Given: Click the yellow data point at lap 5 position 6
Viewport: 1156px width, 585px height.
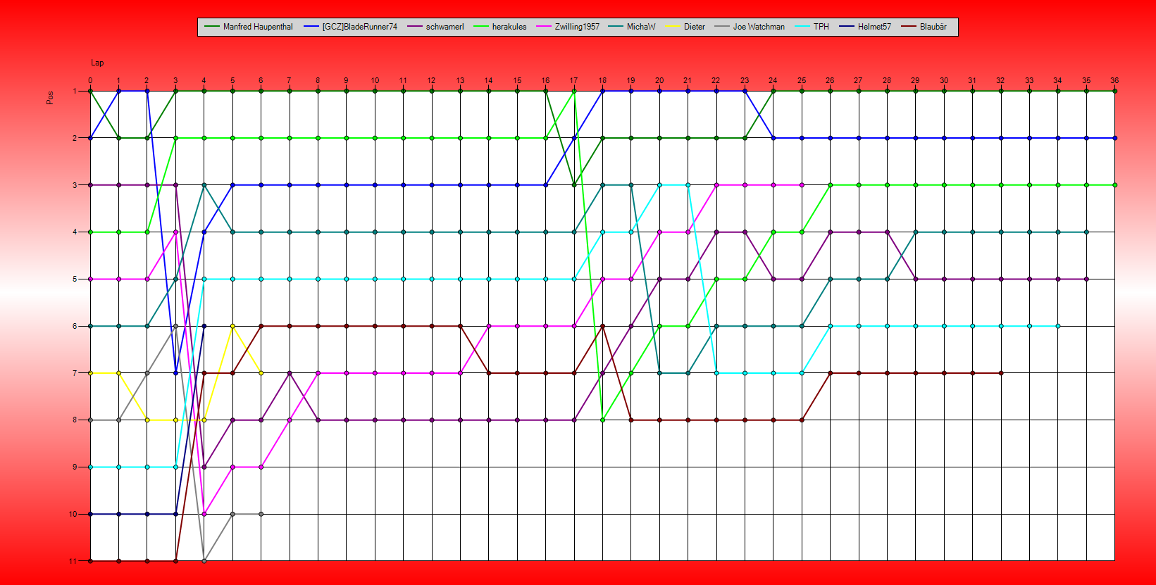Looking at the screenshot, I should coord(232,326).
